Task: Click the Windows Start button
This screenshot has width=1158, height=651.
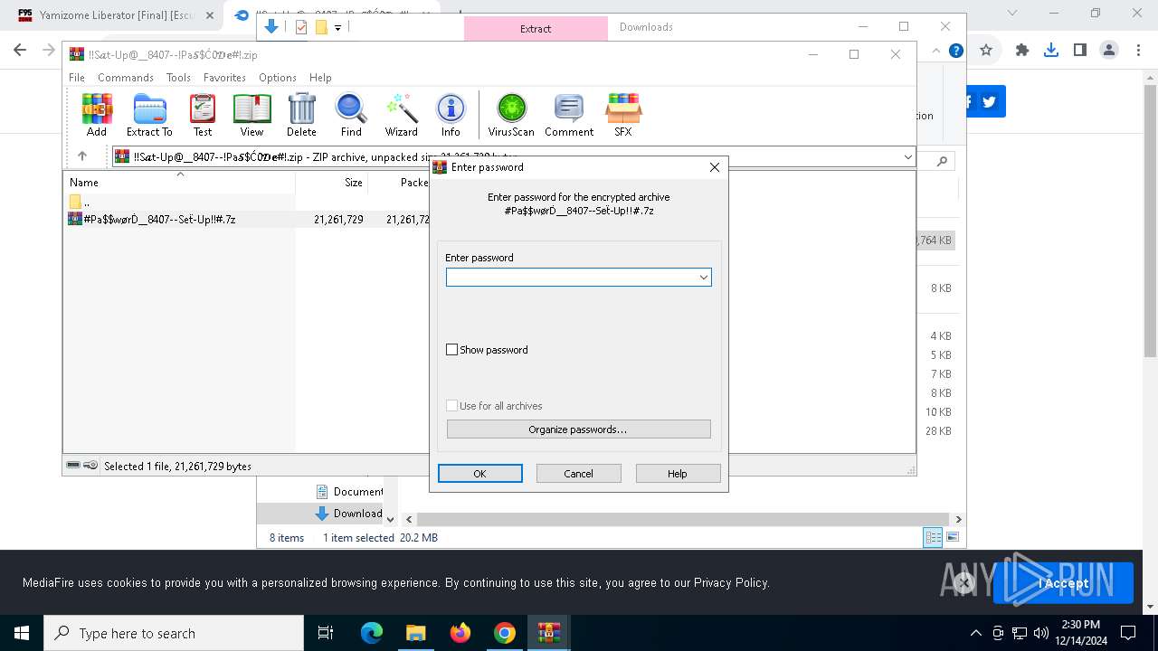Action: (x=22, y=633)
